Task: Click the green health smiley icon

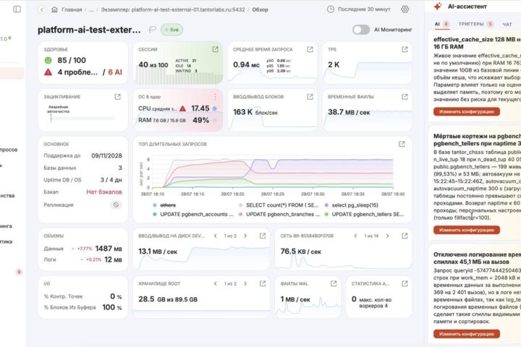Action: [x=48, y=60]
